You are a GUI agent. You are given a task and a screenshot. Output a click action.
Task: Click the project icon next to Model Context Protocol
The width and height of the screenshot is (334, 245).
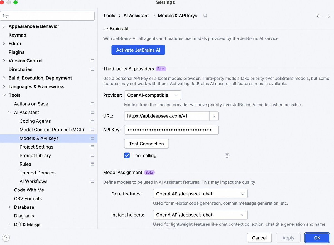(x=92, y=130)
